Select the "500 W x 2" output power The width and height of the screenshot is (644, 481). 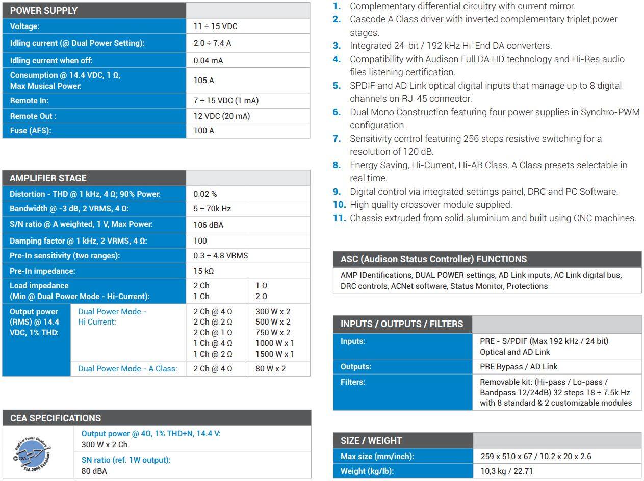[273, 322]
